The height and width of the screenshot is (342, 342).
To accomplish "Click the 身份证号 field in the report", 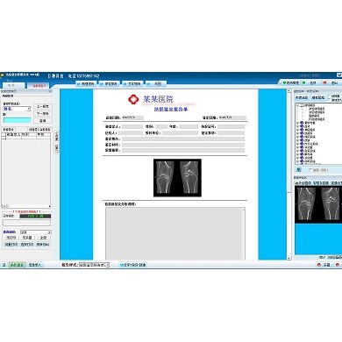I will (x=232, y=127).
